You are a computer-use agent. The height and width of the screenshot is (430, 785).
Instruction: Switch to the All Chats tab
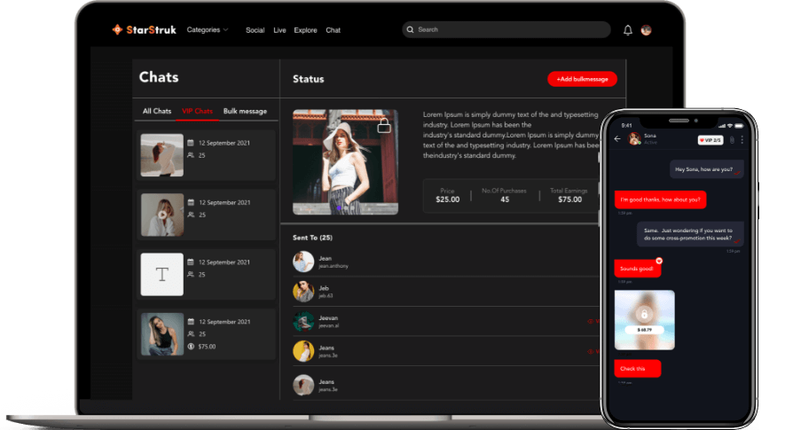pyautogui.click(x=157, y=111)
